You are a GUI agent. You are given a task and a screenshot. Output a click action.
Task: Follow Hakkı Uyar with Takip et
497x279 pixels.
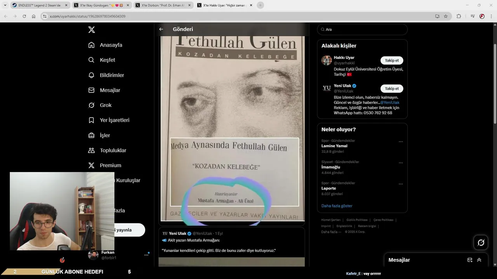(392, 60)
